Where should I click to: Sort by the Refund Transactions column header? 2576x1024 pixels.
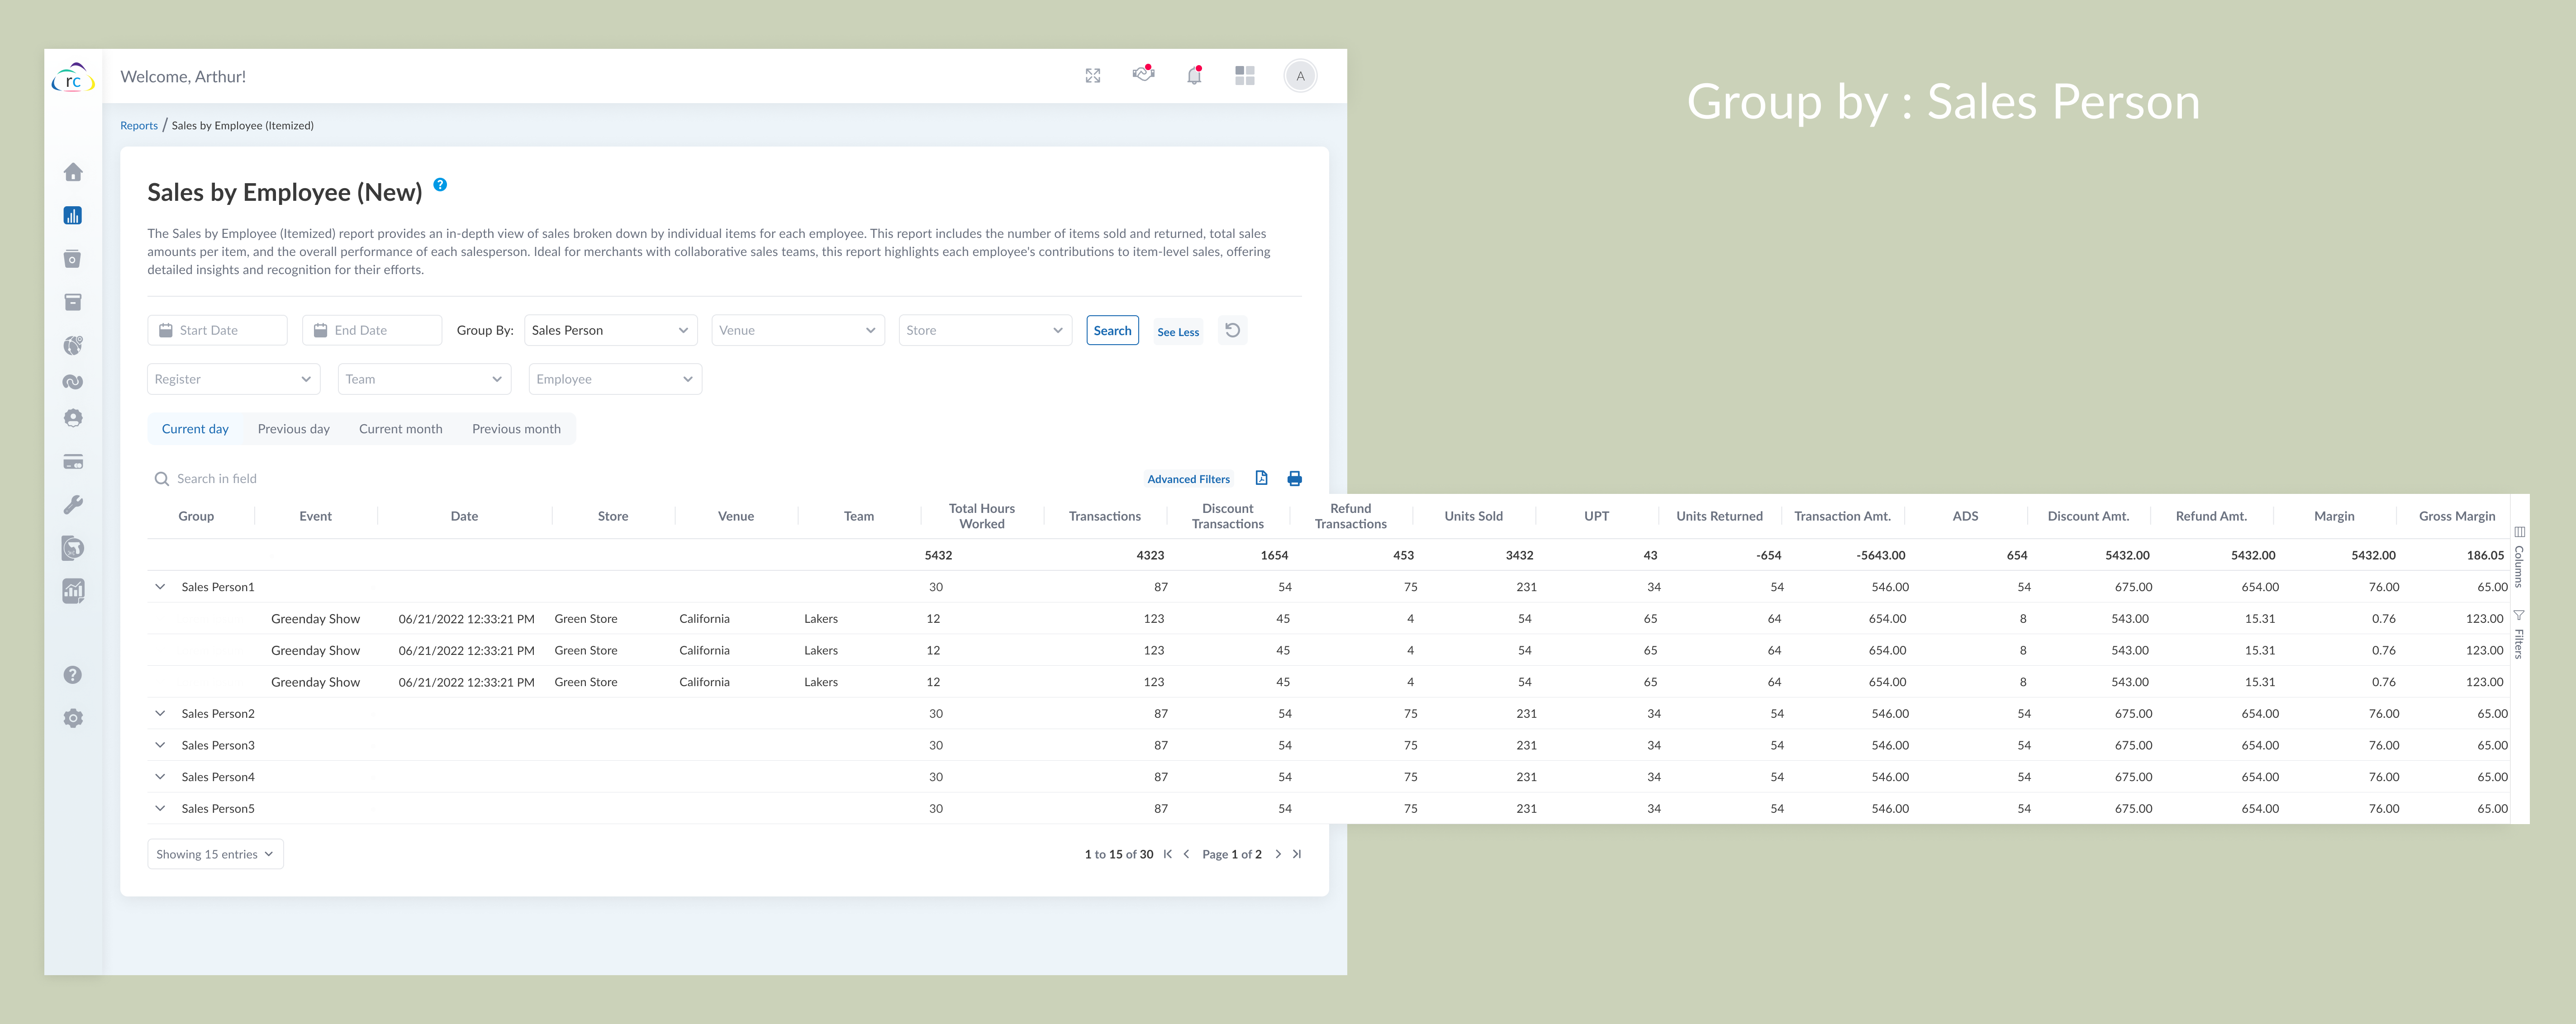pyautogui.click(x=1350, y=516)
